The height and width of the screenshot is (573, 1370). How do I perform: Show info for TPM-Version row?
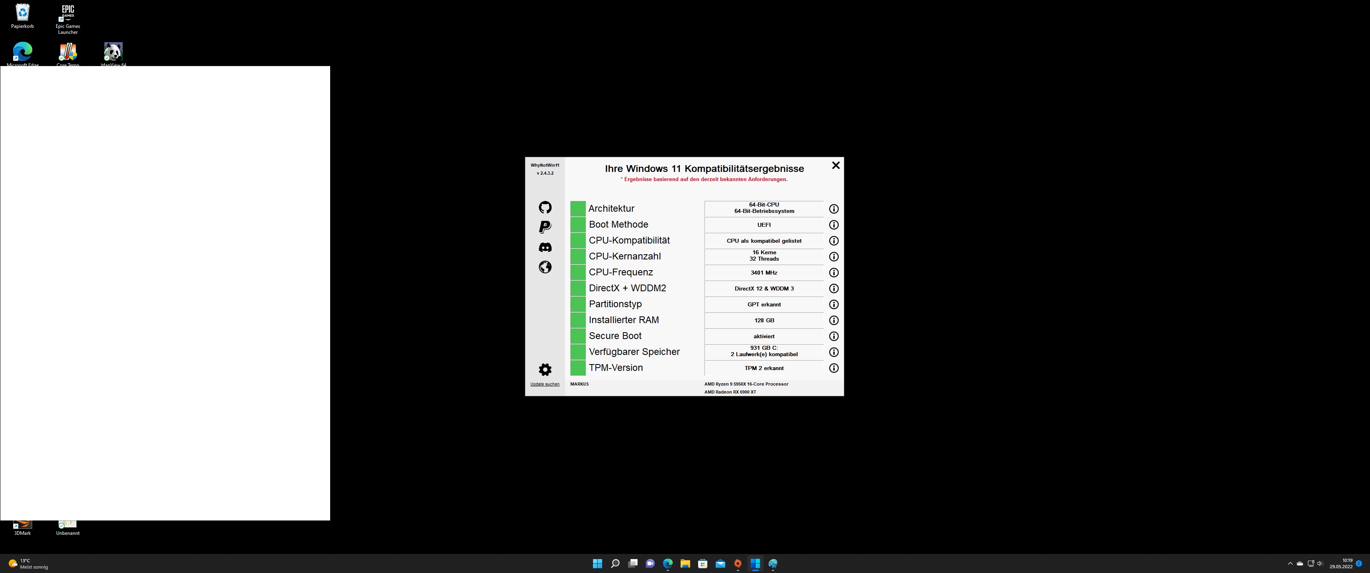tap(834, 368)
